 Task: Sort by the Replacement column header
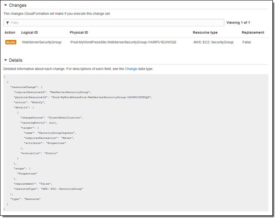(253, 33)
